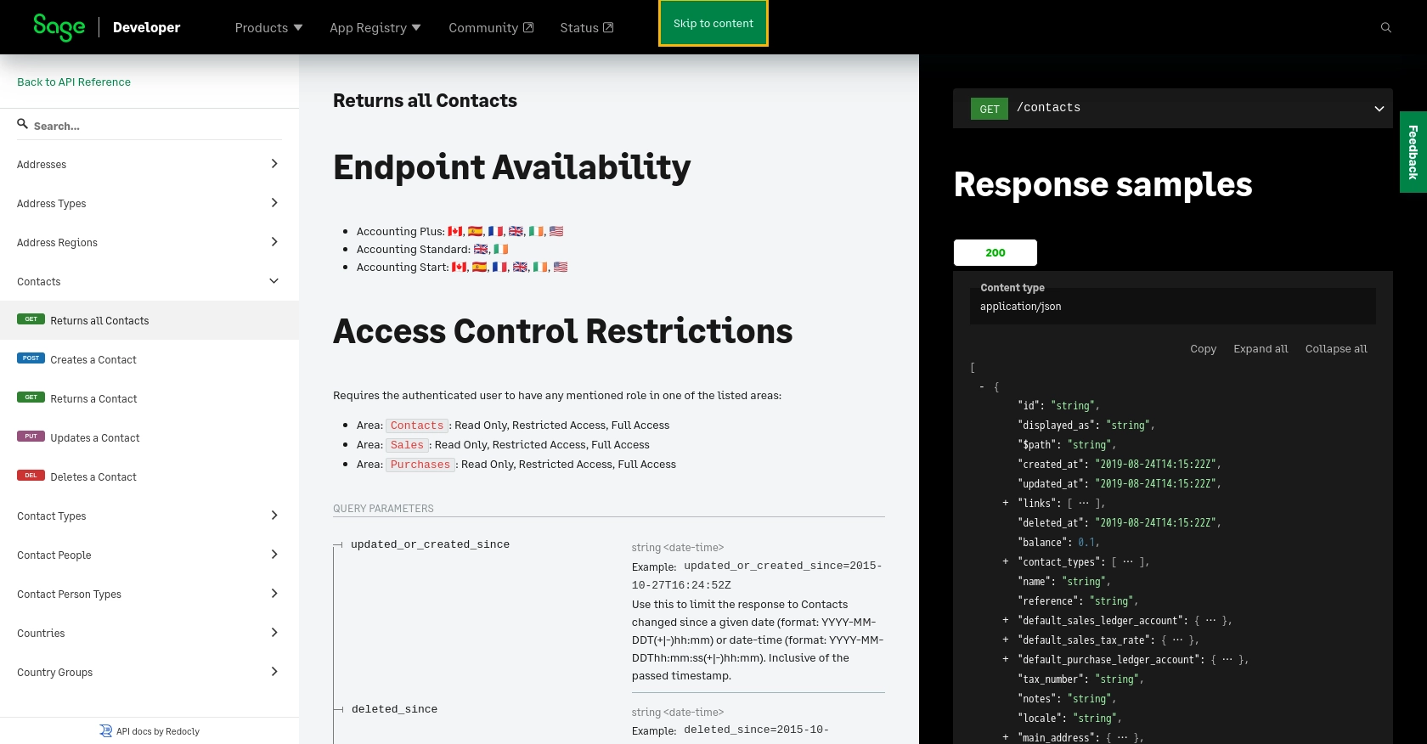
Task: Select Returns all Contacts item
Action: pos(149,320)
